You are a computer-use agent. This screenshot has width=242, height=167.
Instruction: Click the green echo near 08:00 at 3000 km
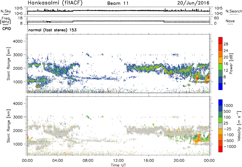point(89,117)
